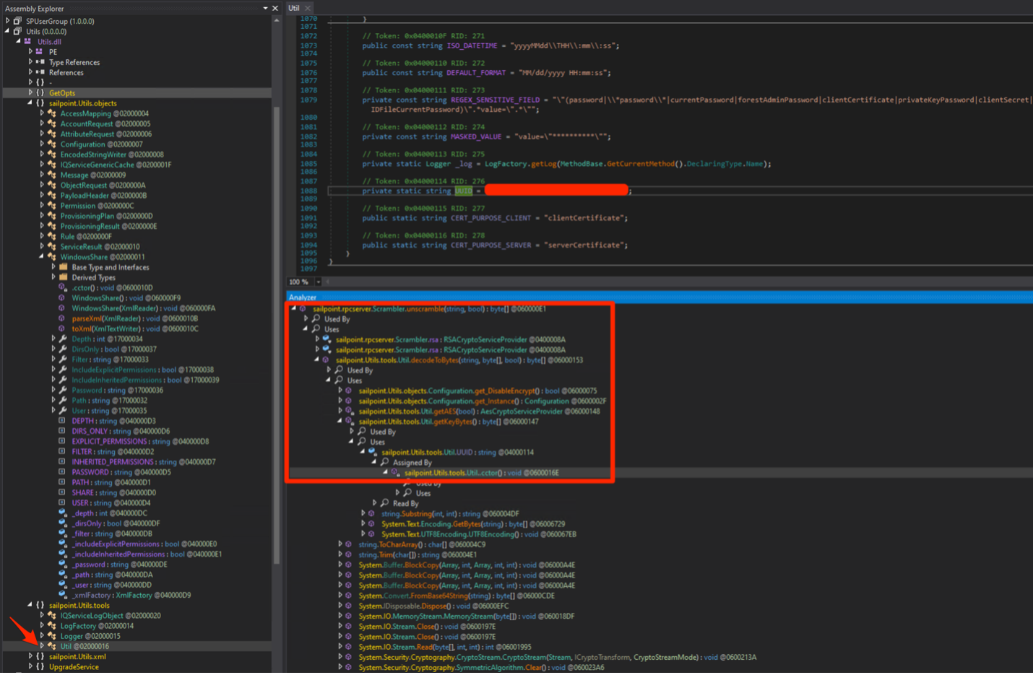Click the IncludeExplicitPermissions property icon
1033x675 pixels.
[63, 370]
